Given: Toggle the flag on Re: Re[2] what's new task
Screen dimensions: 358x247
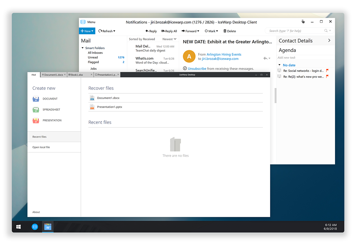Looking at the screenshot, I should point(327,77).
